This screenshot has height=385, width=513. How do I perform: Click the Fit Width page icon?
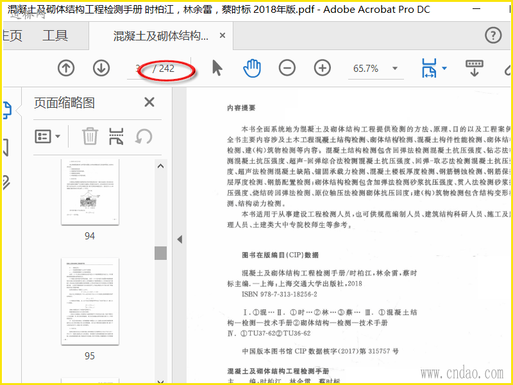pos(429,69)
